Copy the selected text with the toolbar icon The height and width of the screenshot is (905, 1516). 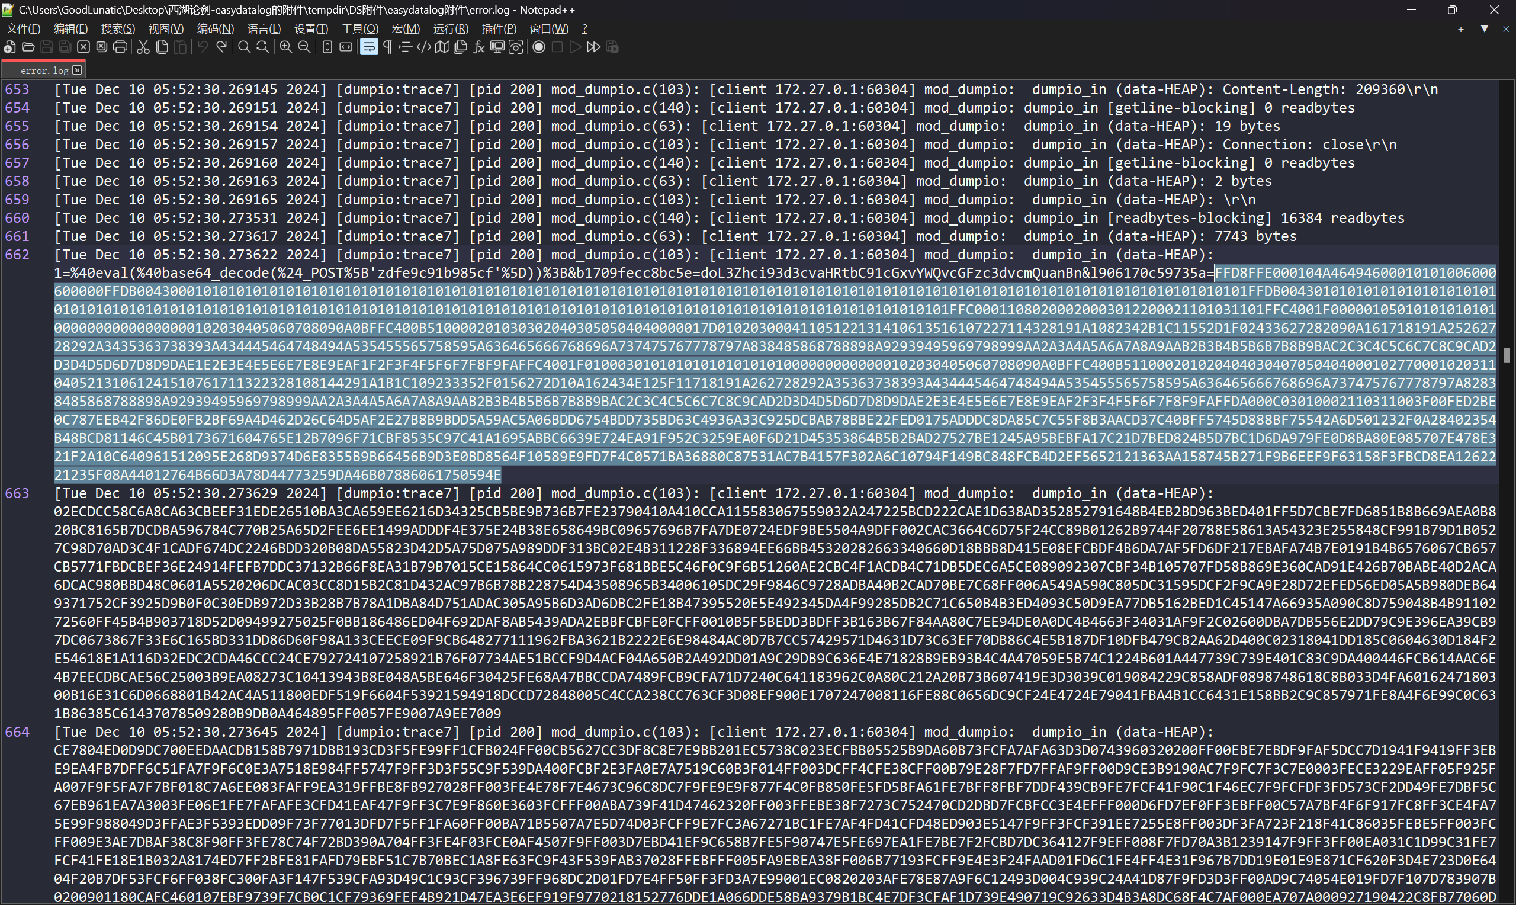click(162, 47)
